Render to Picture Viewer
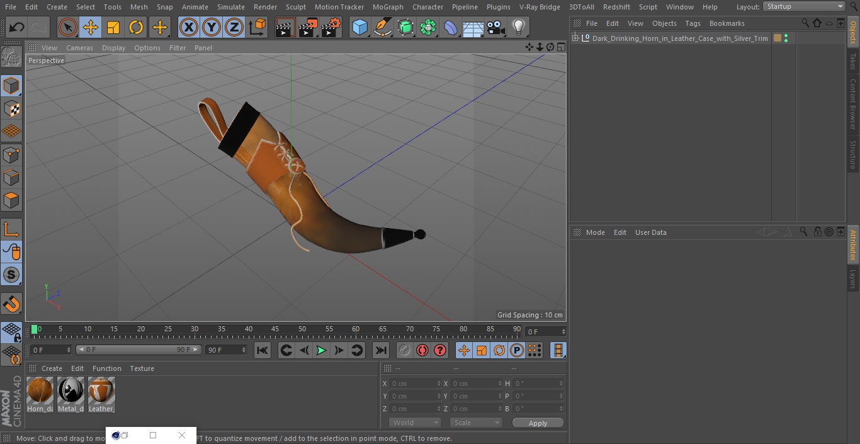This screenshot has height=444, width=860. pos(308,27)
